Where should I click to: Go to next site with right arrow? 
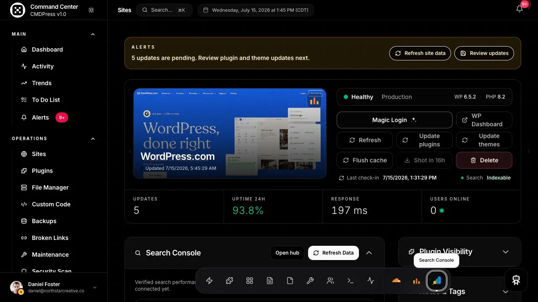pyautogui.click(x=529, y=151)
